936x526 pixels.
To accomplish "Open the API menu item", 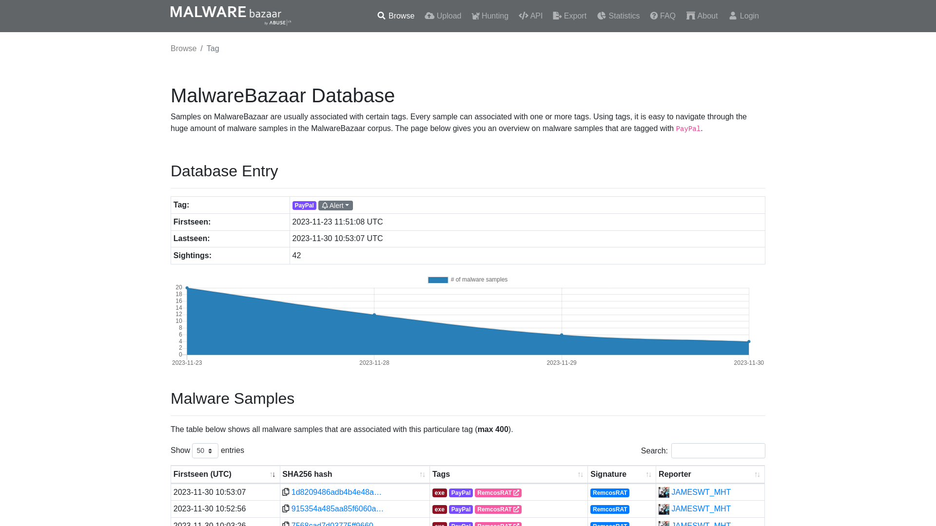I will [531, 16].
